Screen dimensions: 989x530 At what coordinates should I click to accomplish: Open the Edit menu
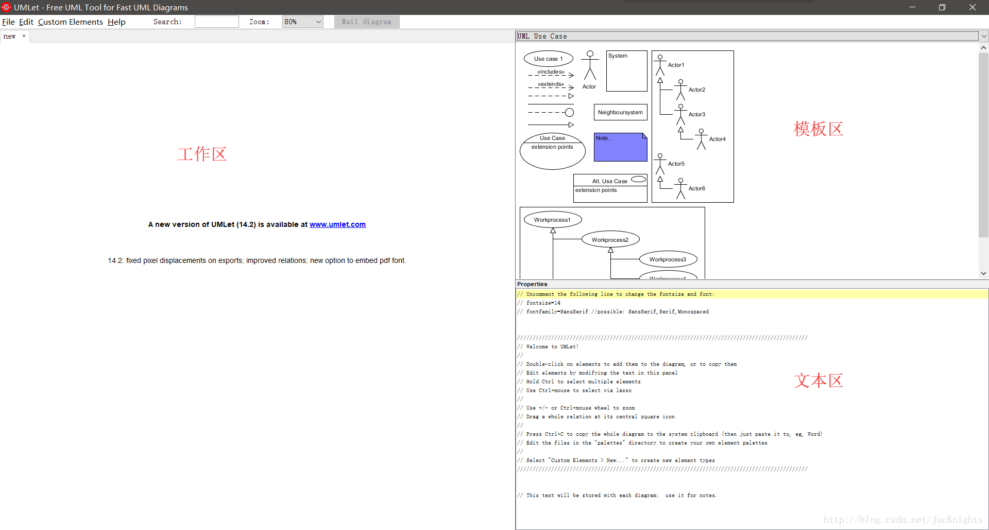pos(26,22)
